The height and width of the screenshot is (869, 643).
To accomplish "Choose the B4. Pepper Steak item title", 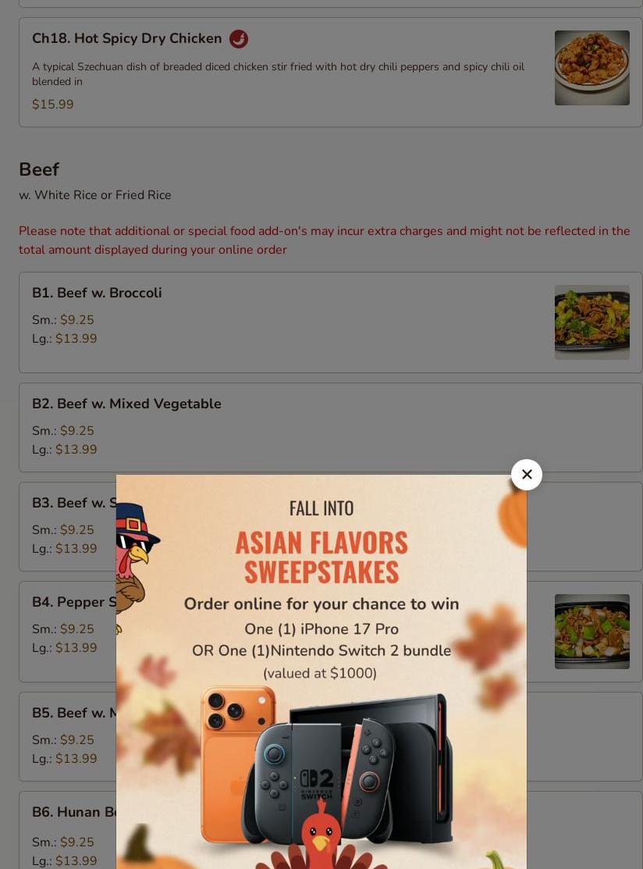I will click(x=74, y=602).
